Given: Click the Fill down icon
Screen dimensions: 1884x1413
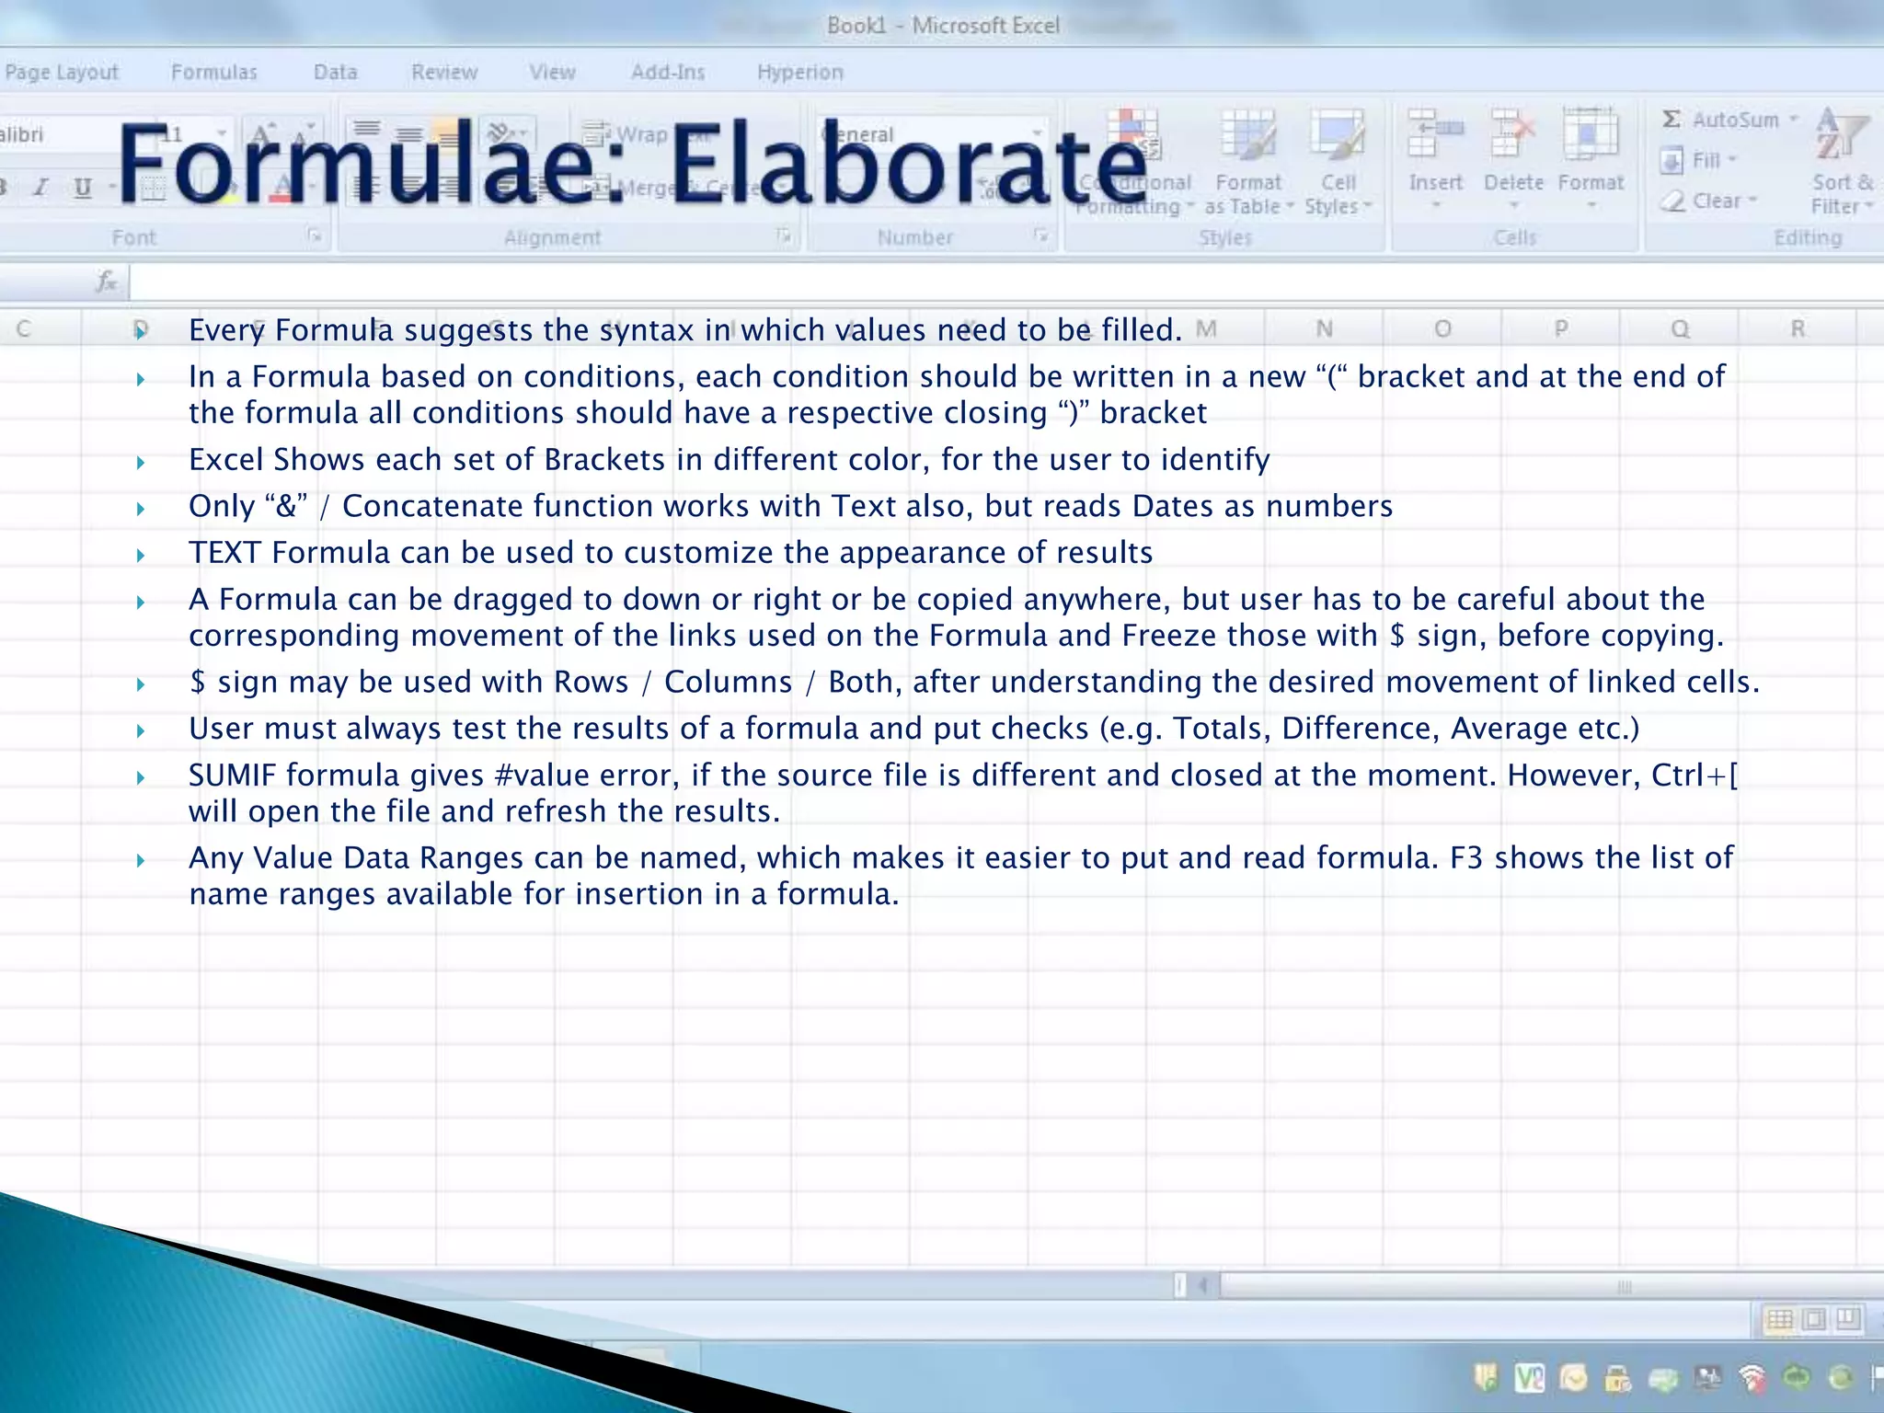Looking at the screenshot, I should 1671,161.
